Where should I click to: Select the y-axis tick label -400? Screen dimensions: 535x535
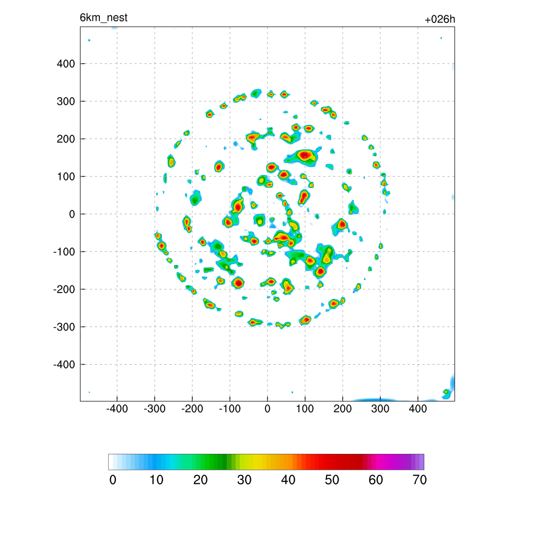[x=64, y=364]
